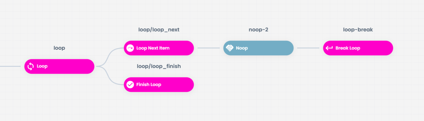This screenshot has width=424, height=121.
Task: Click the curved arrow icon on Loop Next Item
Action: pos(130,48)
